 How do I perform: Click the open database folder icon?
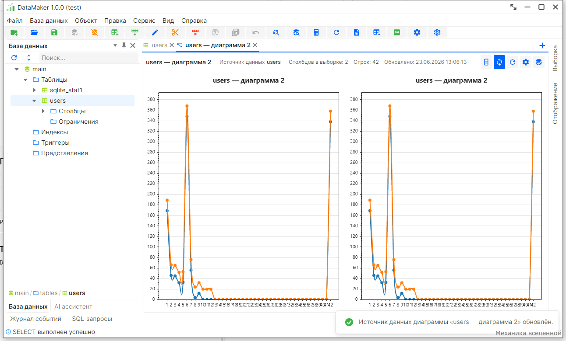click(x=34, y=32)
